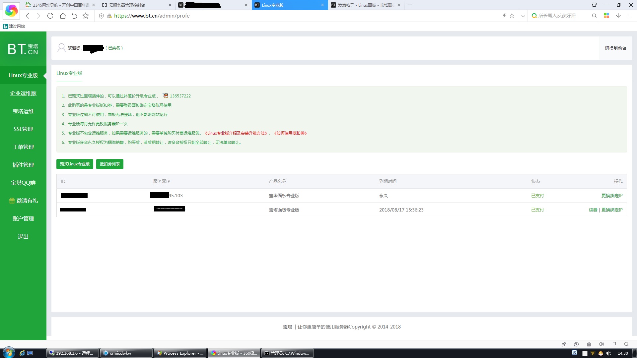The height and width of the screenshot is (358, 637).
Task: Click the colorful apps grid icon
Action: click(x=606, y=16)
